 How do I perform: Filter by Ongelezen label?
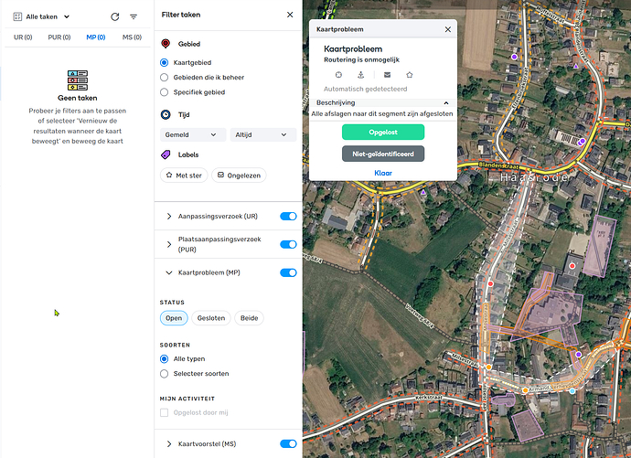pyautogui.click(x=239, y=176)
